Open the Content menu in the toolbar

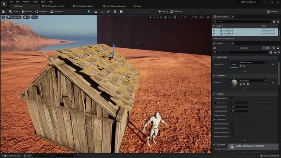click(27, 12)
